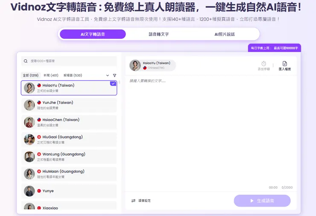316x216 pixels.
Task: Click the Hong Kong flag beside HiuGaai
Action: pos(39,137)
